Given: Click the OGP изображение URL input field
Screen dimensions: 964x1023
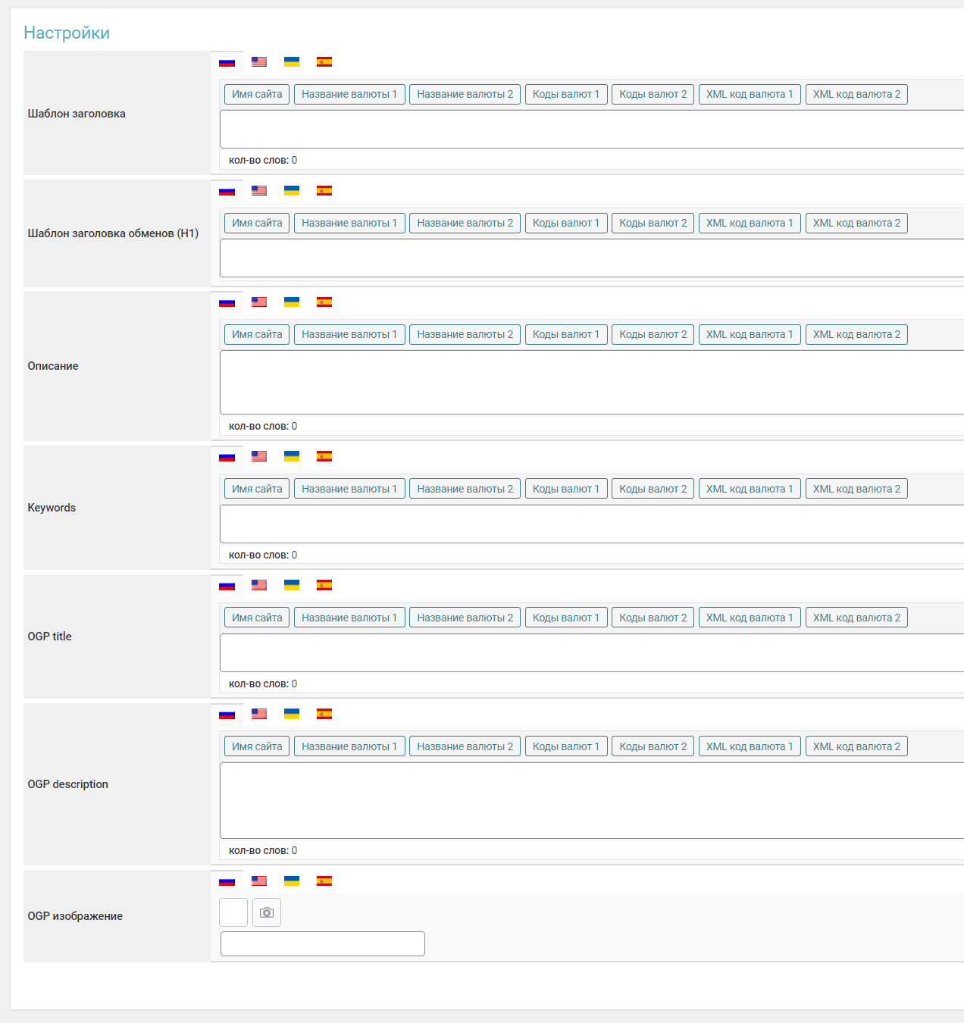Looking at the screenshot, I should (x=323, y=944).
